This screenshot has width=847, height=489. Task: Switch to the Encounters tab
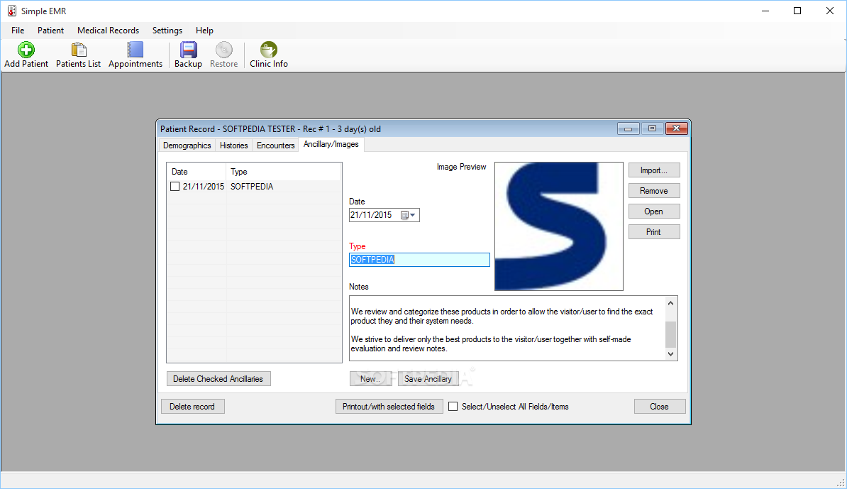(275, 145)
